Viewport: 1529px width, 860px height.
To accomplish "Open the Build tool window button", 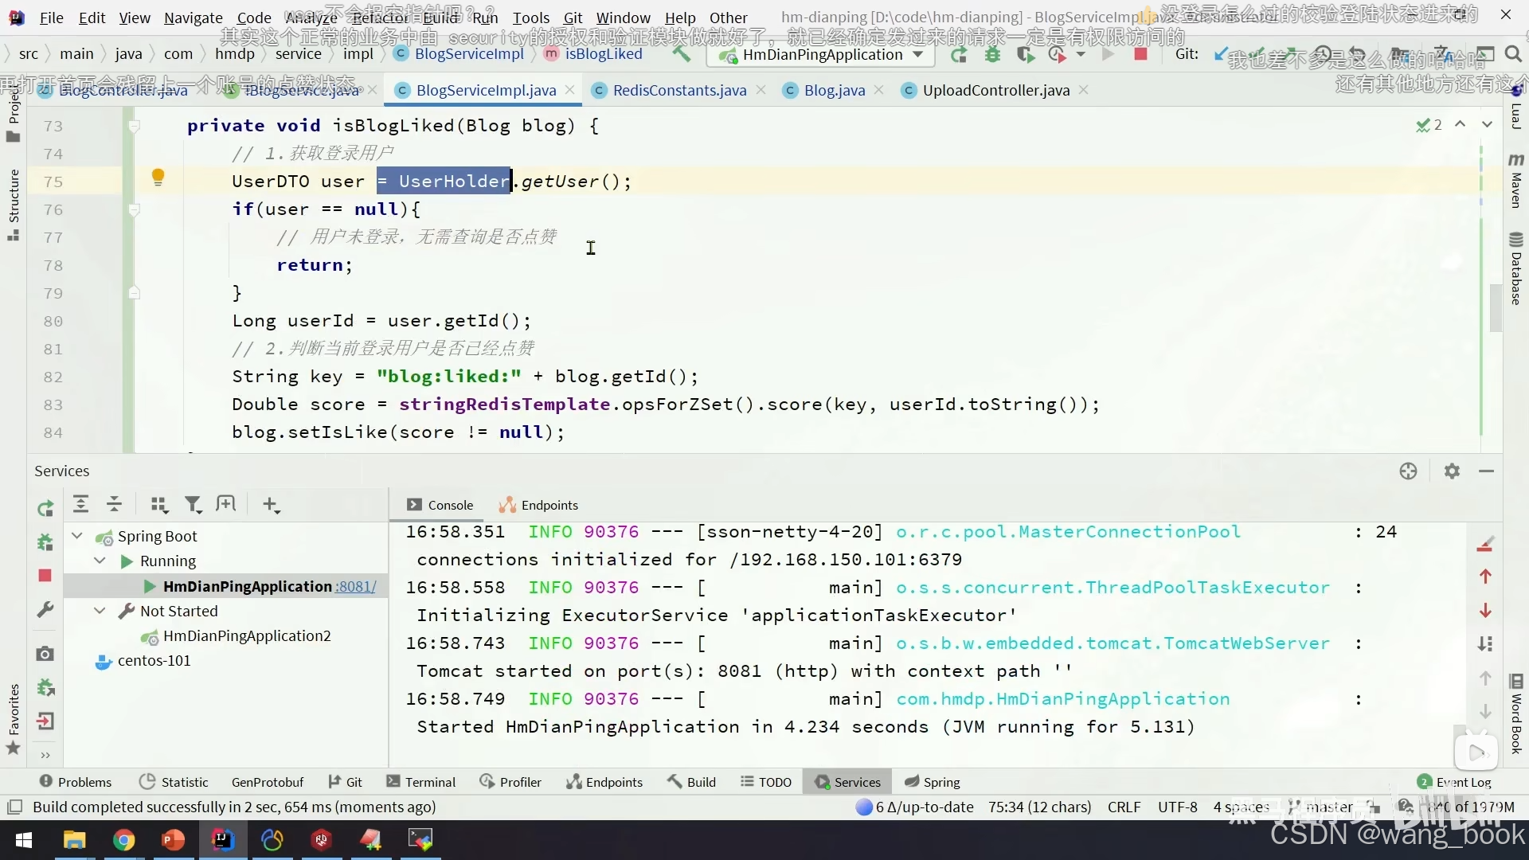I will [691, 782].
